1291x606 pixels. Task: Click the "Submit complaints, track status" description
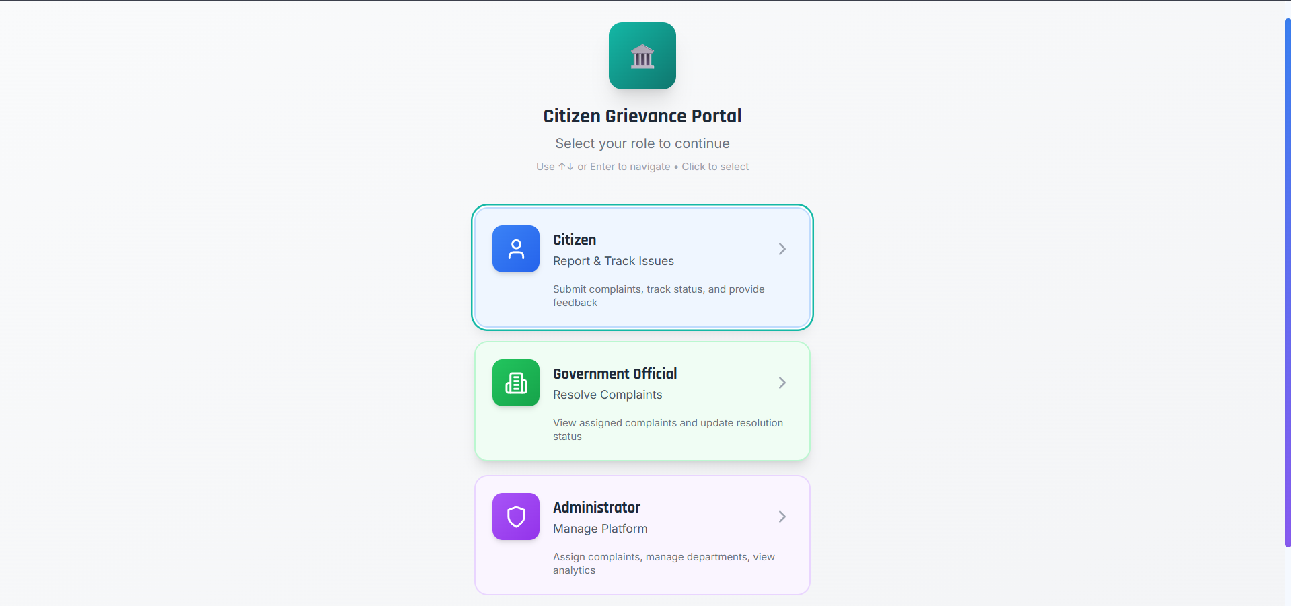(659, 296)
